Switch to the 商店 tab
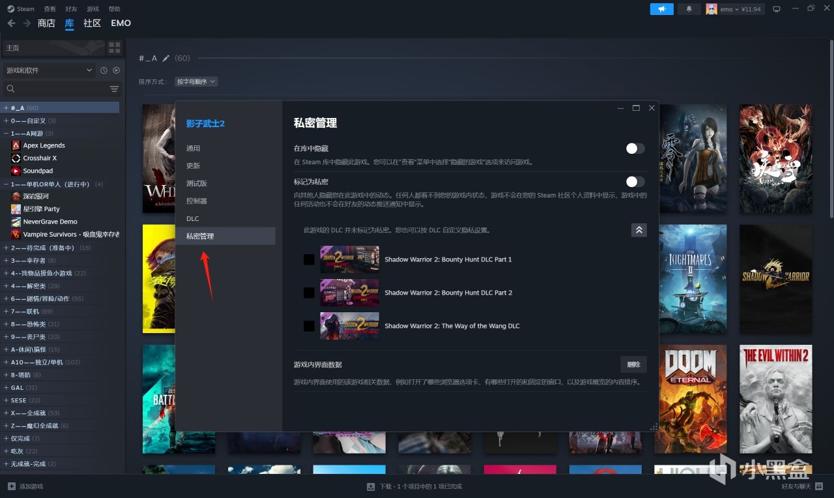Screen dimensions: 834x498 pyautogui.click(x=46, y=23)
